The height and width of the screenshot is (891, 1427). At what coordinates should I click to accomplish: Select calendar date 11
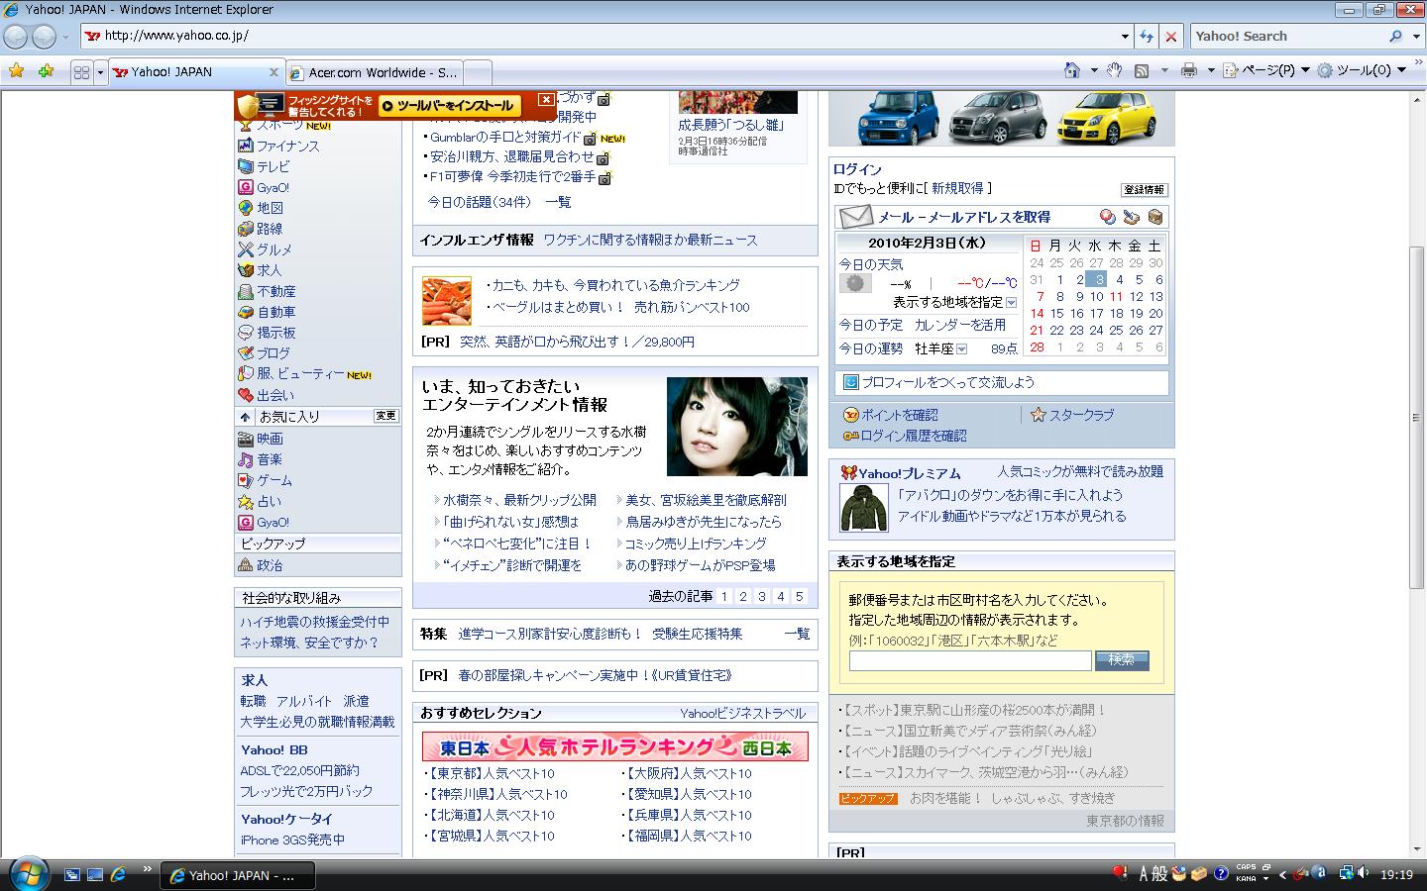[1116, 296]
